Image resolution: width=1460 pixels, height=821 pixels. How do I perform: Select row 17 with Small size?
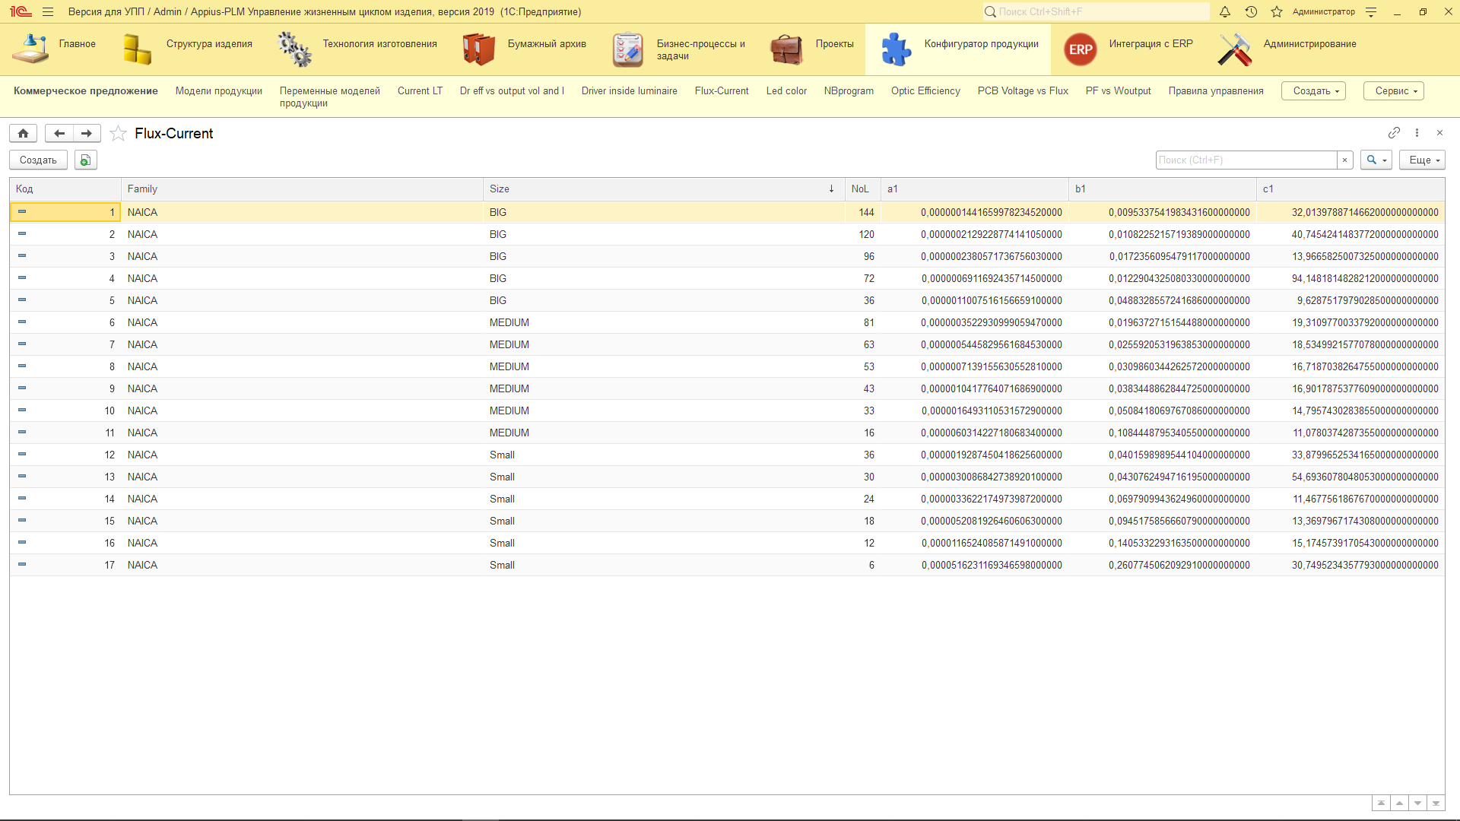point(502,566)
